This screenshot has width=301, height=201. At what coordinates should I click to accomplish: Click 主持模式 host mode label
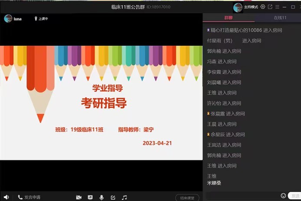coord(251,7)
